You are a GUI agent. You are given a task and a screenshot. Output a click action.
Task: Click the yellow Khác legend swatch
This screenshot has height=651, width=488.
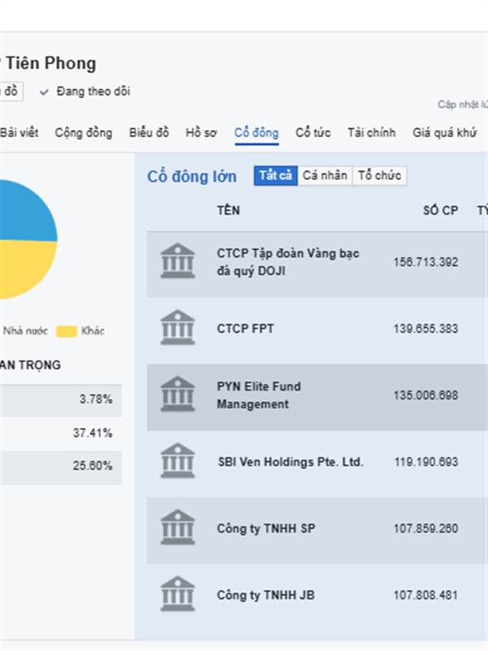click(x=67, y=331)
